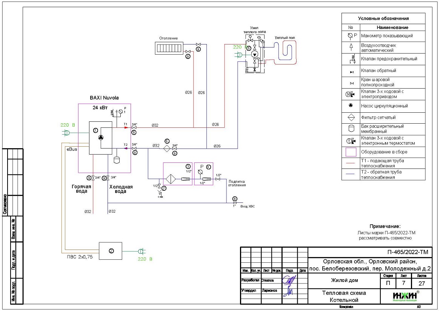Click the Тепловая схема Котельной title cell

(343, 296)
